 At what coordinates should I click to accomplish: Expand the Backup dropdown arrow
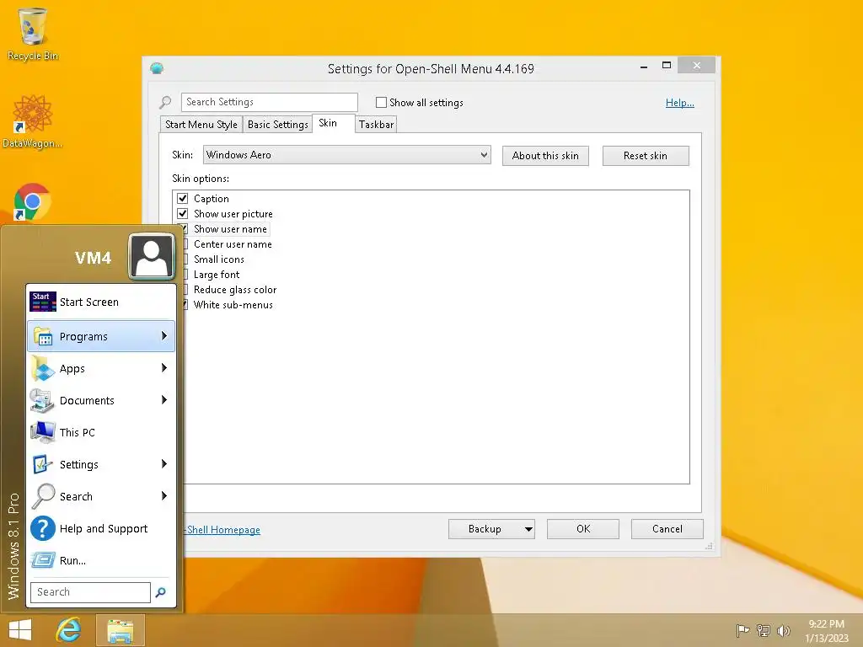click(528, 529)
